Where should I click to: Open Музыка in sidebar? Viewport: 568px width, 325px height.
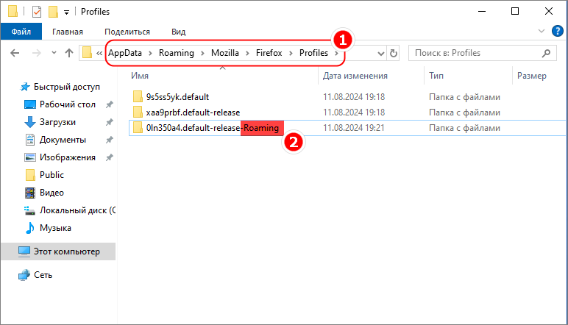point(55,228)
